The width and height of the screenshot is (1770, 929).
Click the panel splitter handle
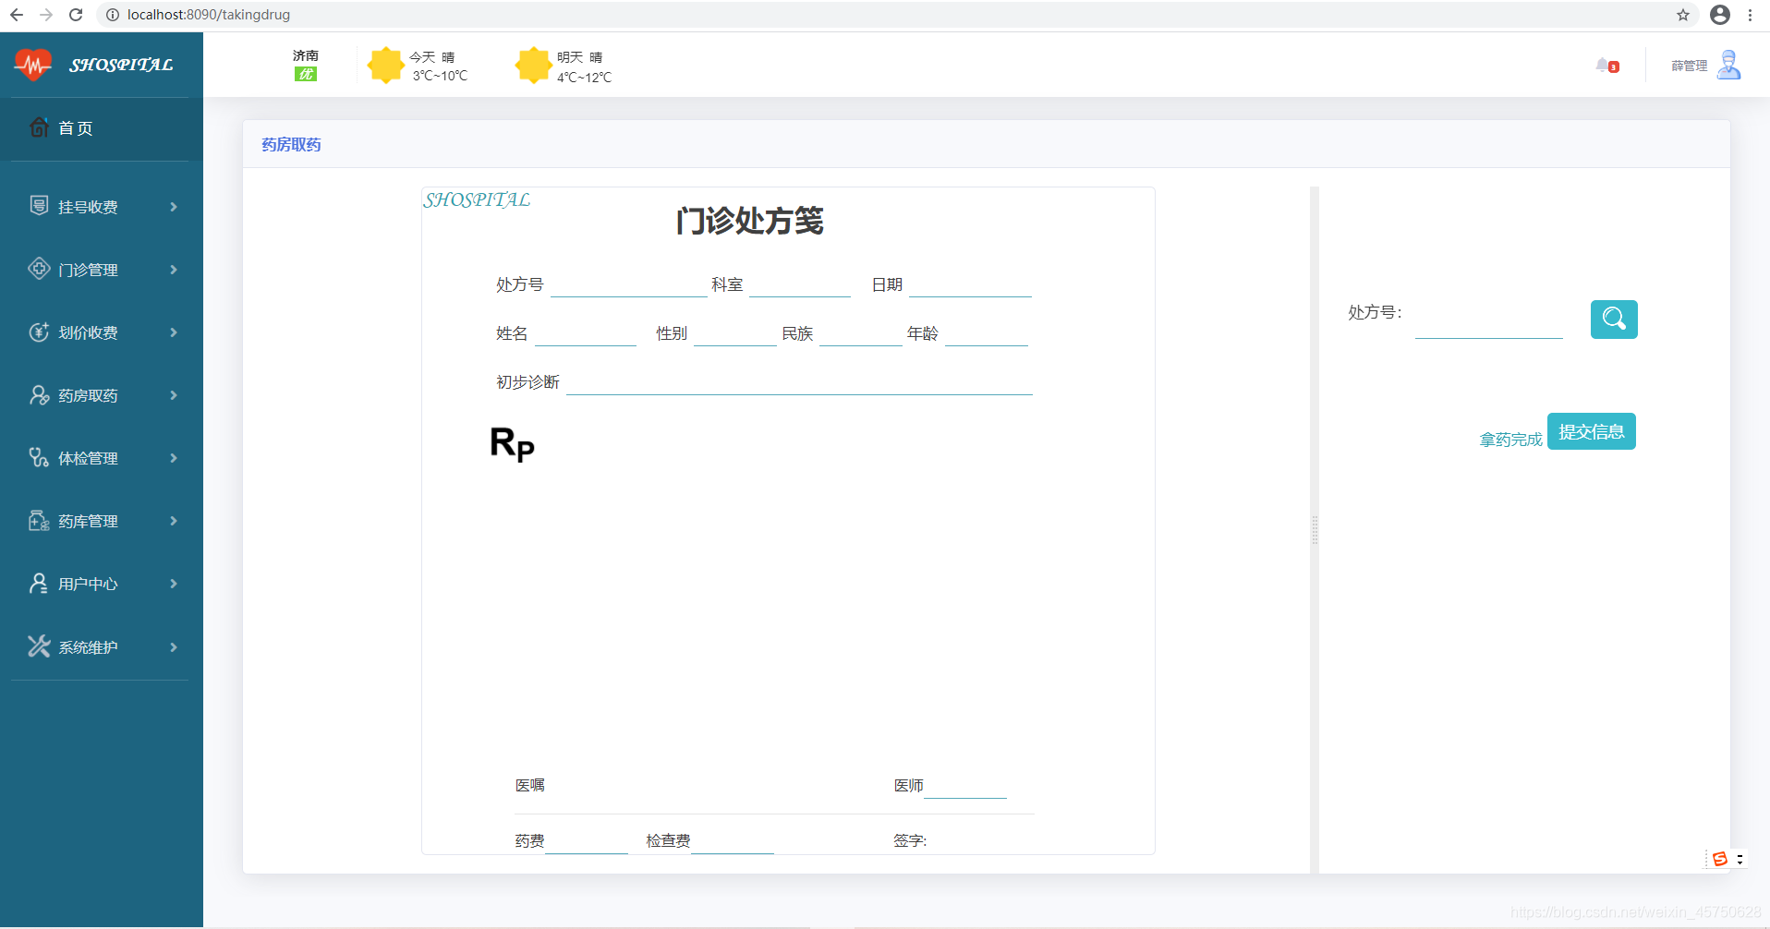pos(1315,530)
